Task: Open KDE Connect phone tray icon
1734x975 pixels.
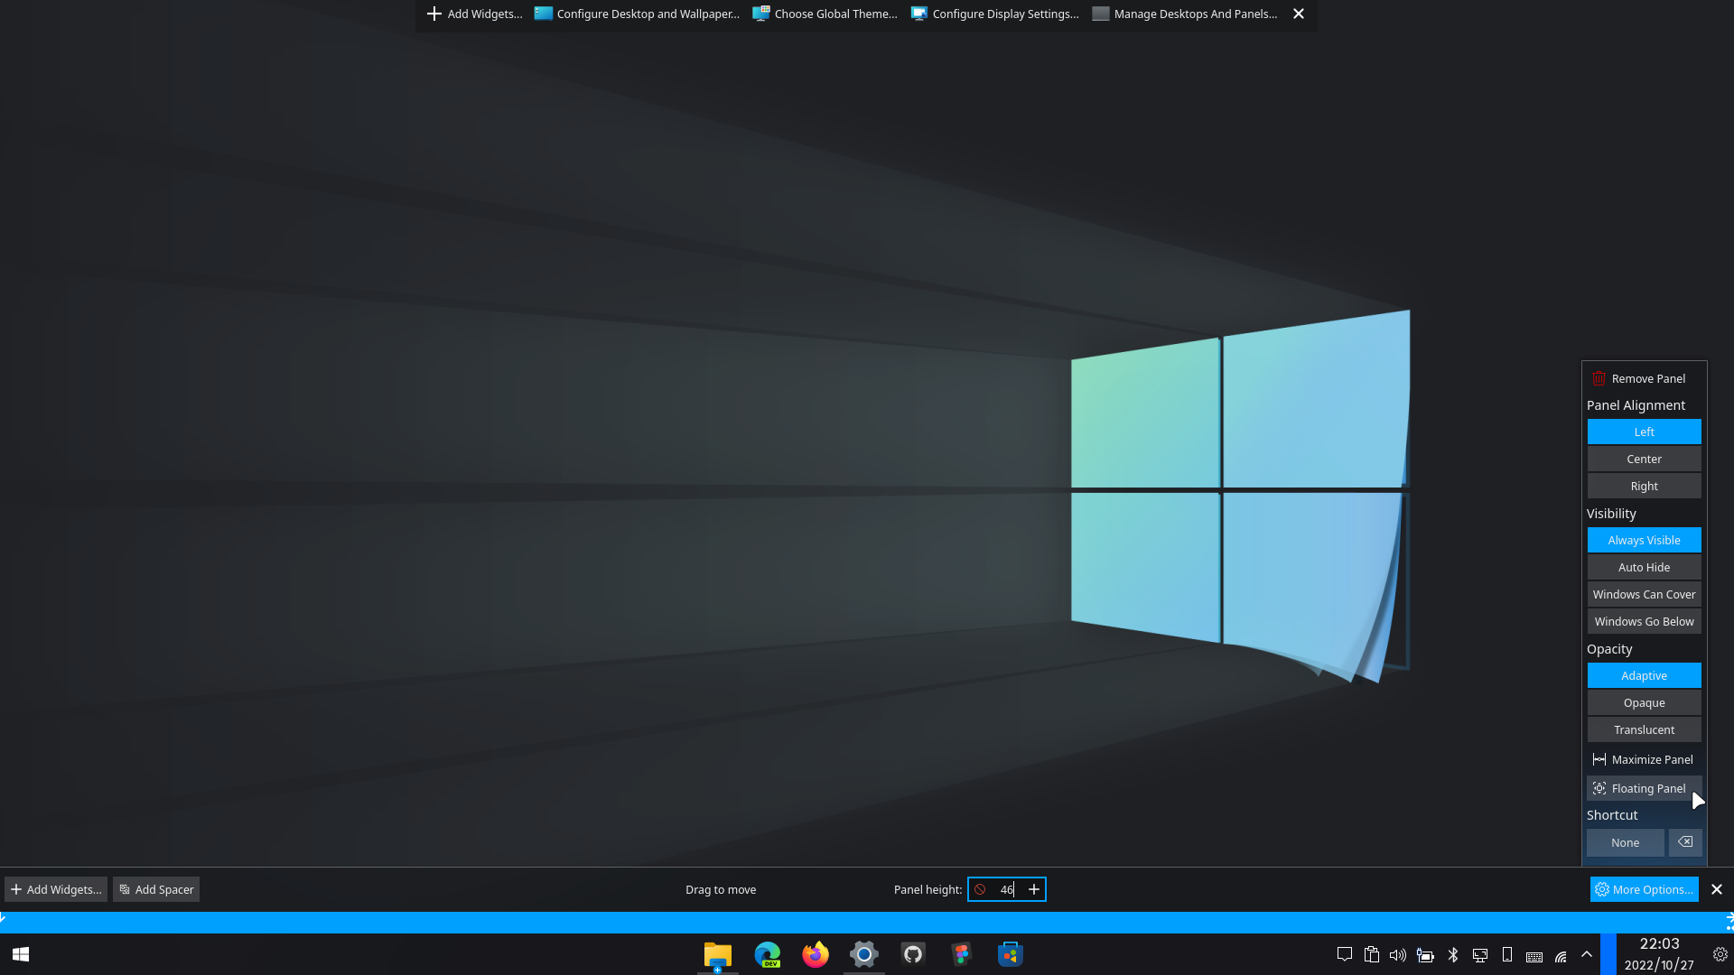Action: click(x=1507, y=955)
